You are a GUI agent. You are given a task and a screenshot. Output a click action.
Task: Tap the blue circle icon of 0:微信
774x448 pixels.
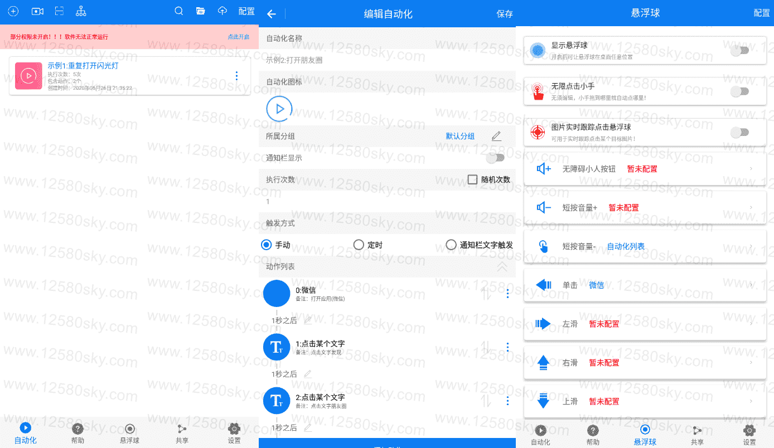coord(277,293)
